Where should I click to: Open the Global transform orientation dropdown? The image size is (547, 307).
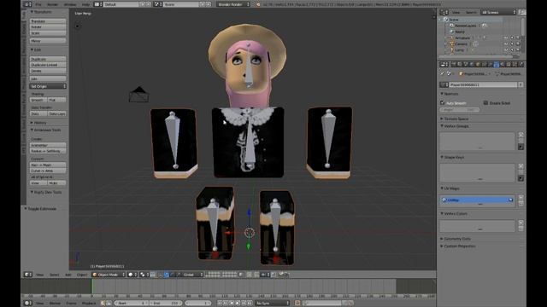coord(192,275)
